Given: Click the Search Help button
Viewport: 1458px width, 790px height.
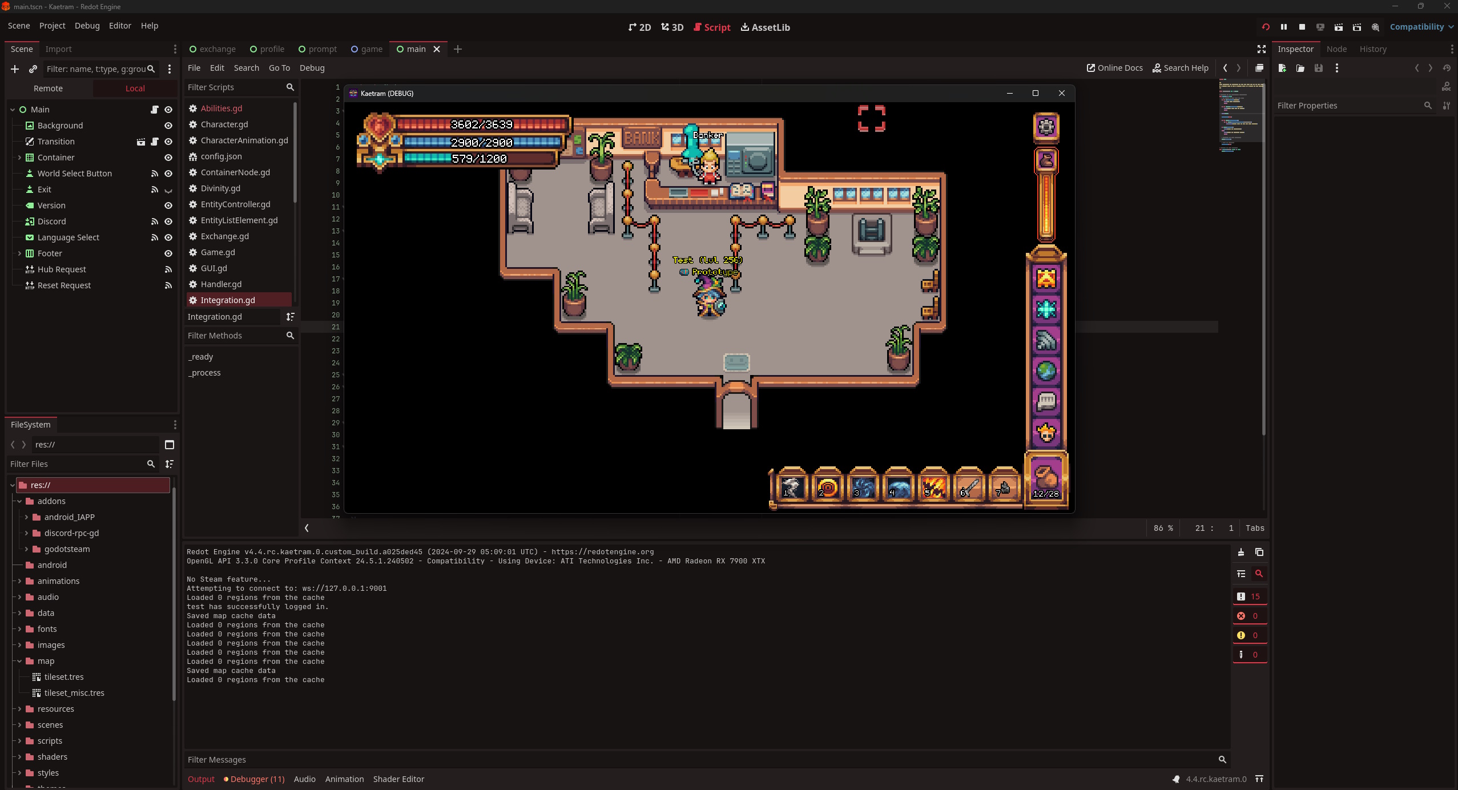Looking at the screenshot, I should coord(1180,67).
